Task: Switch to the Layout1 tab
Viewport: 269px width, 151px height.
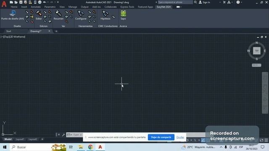Action: click(20, 139)
